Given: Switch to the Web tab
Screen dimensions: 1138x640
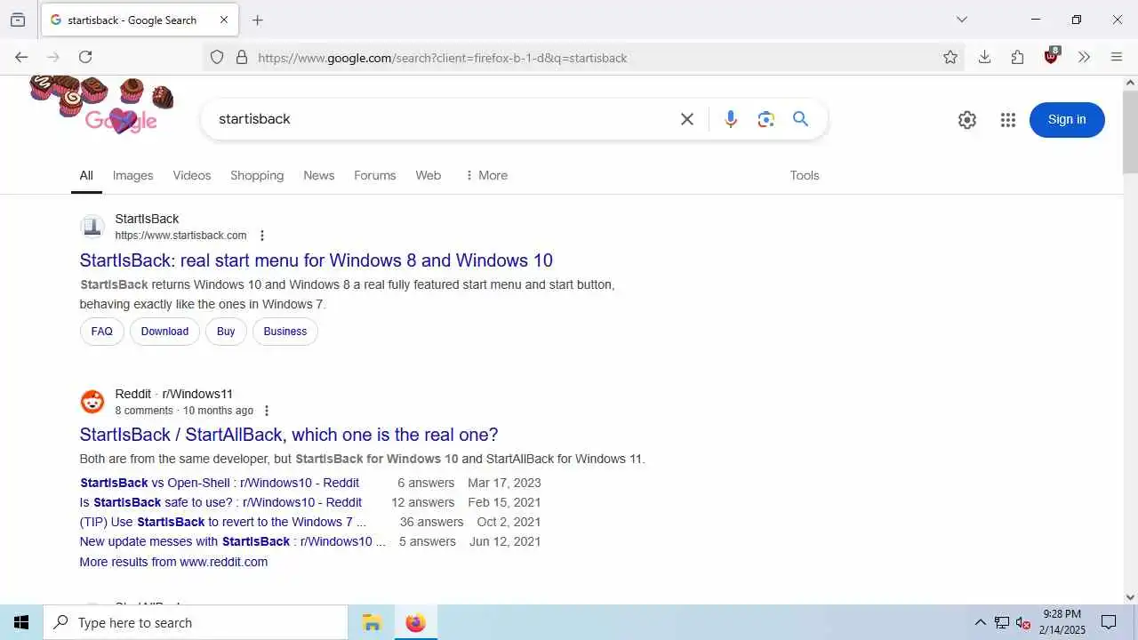Looking at the screenshot, I should (429, 175).
